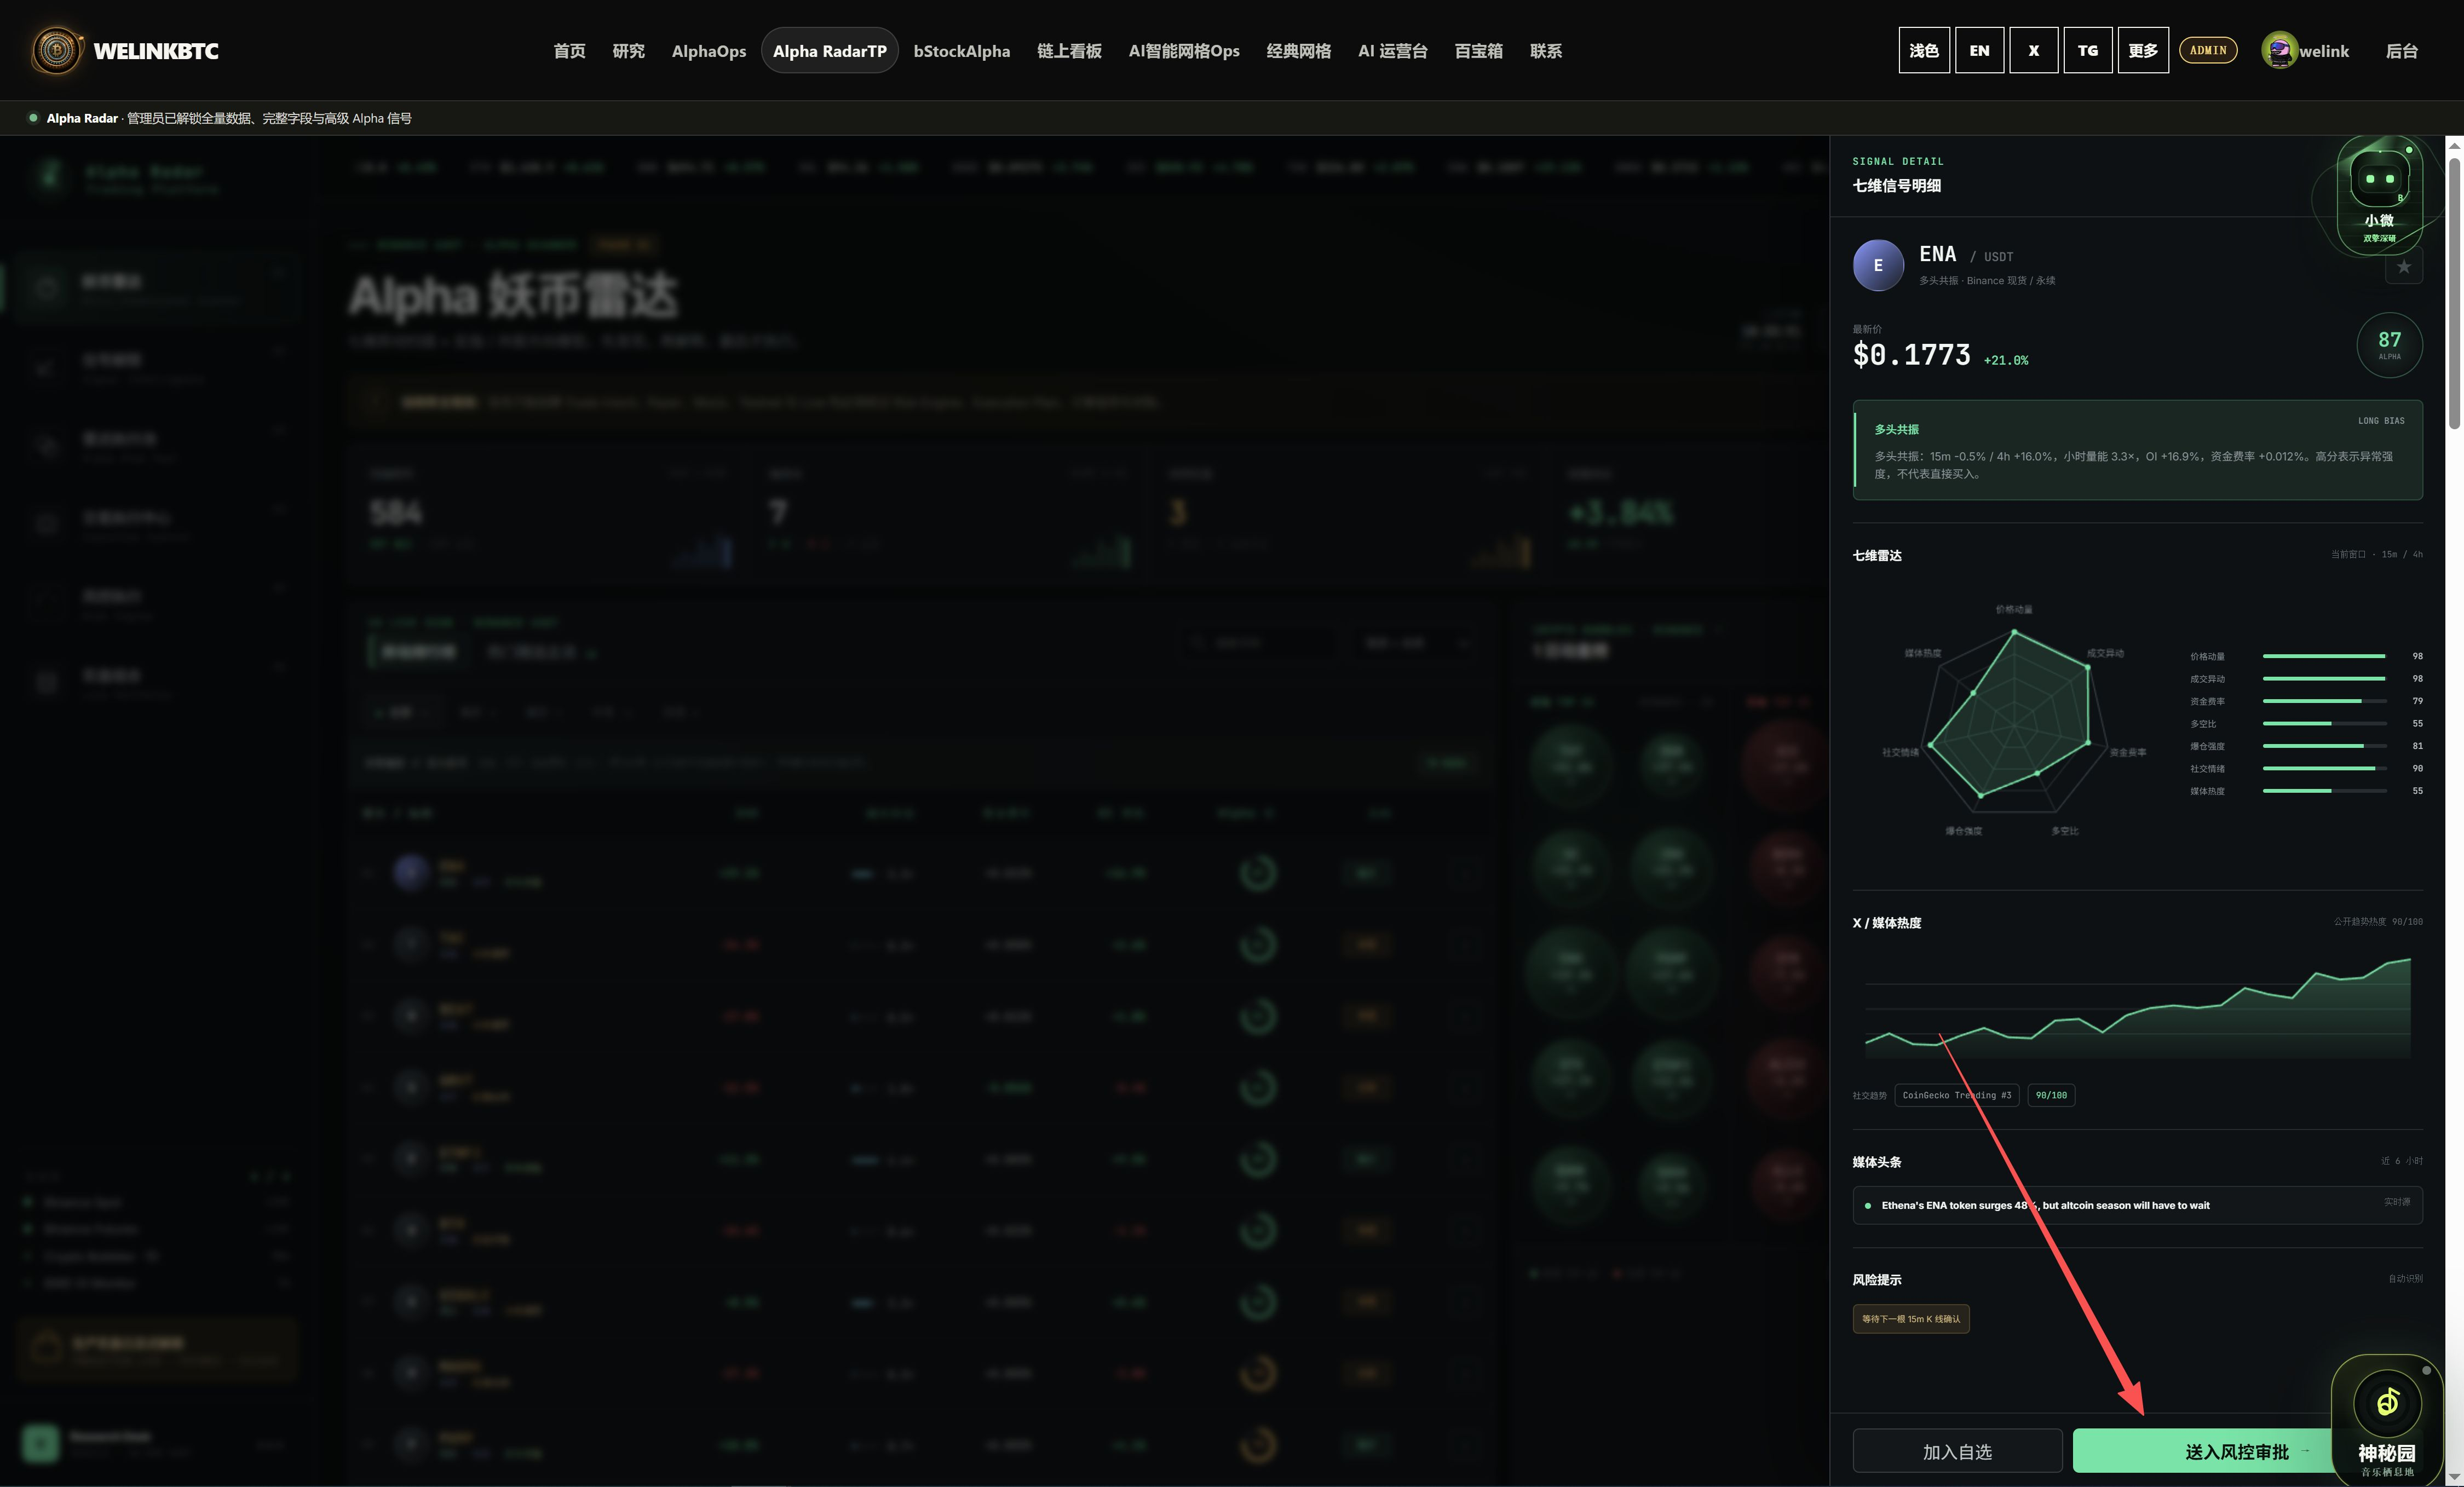Open the 后台 admin link
This screenshot has height=1487, width=2464.
tap(2402, 51)
